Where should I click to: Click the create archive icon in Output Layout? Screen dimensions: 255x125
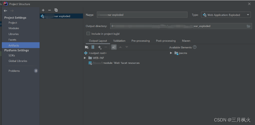click(93, 47)
